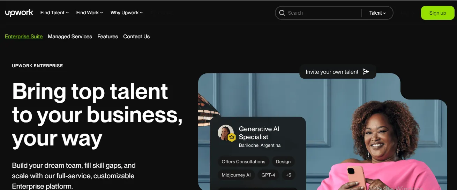Select the Design skill tag
This screenshot has width=457, height=190.
point(283,161)
